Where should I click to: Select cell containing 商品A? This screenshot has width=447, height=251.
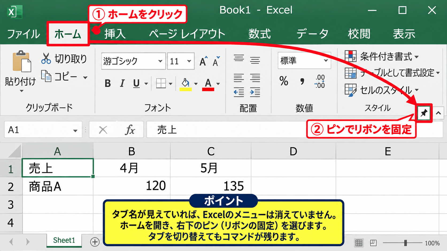click(58, 186)
